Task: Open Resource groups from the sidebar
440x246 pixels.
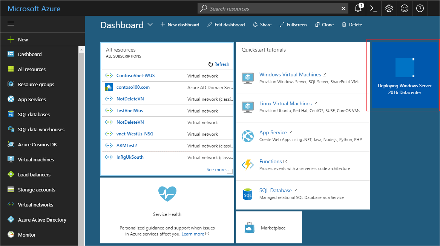Action: 36,84
